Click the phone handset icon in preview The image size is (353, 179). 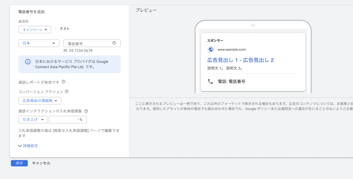pyautogui.click(x=210, y=81)
